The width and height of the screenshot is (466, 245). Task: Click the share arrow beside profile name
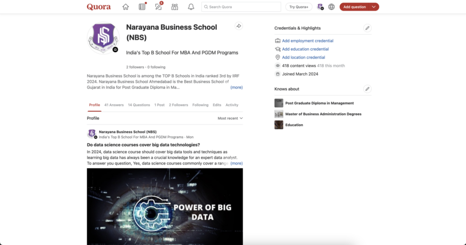click(238, 26)
